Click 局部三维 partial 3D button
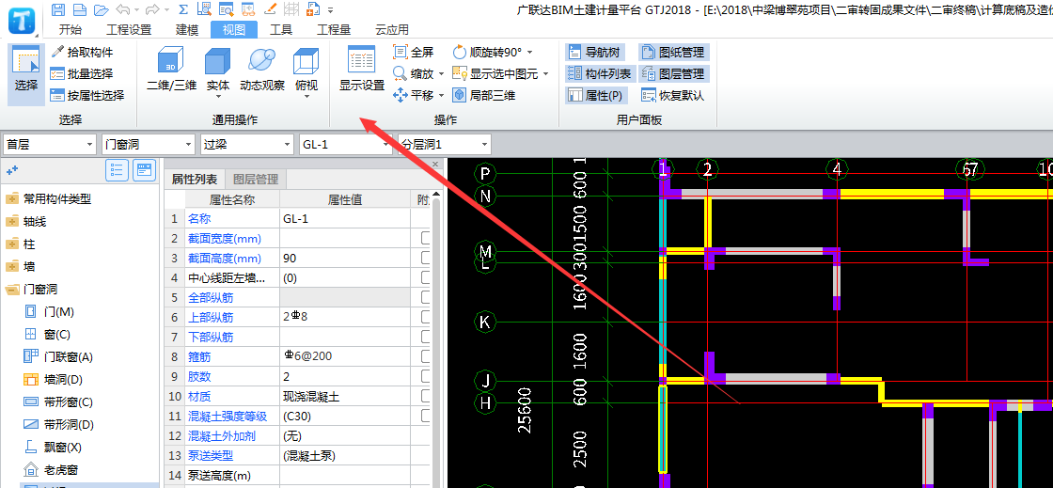 click(484, 95)
